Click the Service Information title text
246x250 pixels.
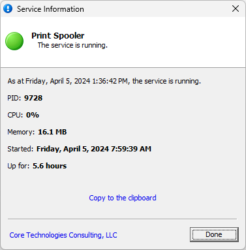pyautogui.click(x=50, y=9)
